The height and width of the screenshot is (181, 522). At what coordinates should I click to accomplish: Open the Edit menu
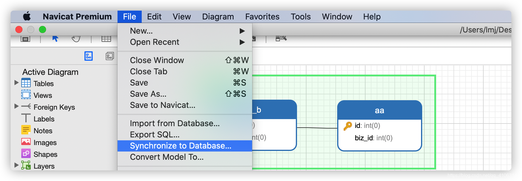154,17
